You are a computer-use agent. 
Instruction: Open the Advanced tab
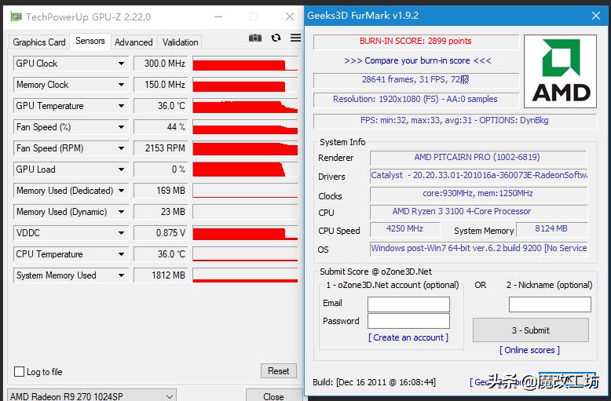[134, 42]
